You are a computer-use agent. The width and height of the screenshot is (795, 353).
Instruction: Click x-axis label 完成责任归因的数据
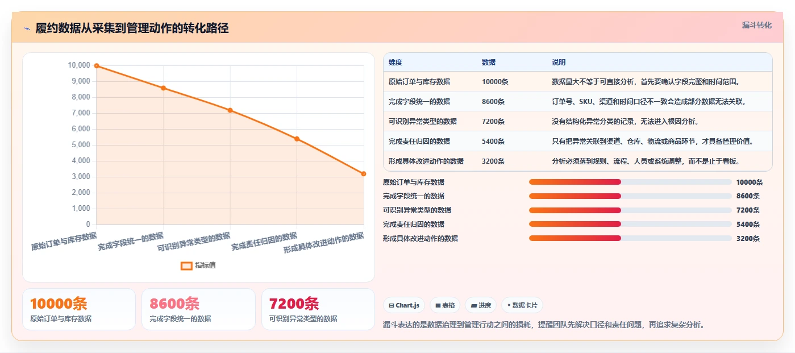pos(264,242)
